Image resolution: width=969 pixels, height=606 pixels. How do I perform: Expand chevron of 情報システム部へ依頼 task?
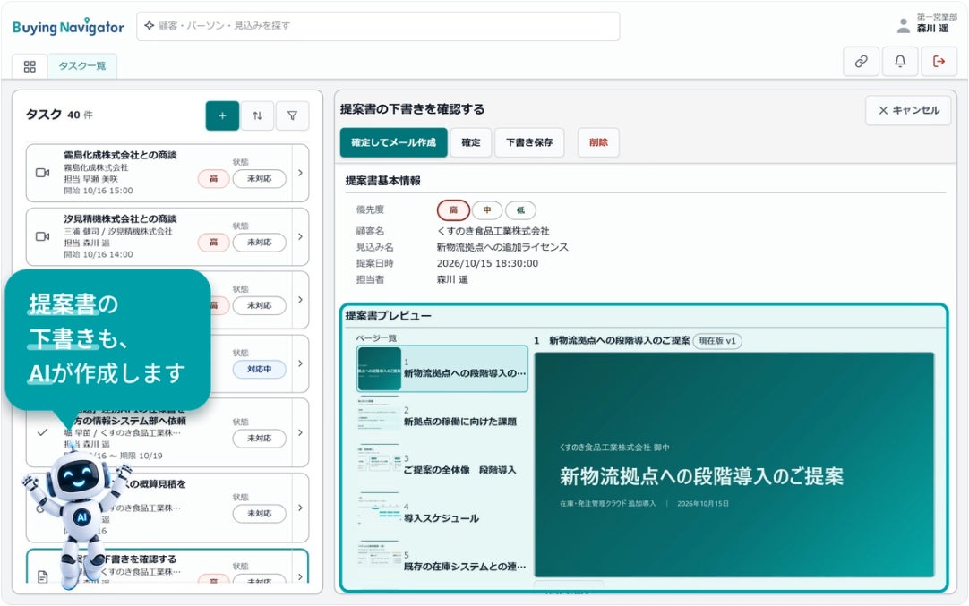[300, 432]
